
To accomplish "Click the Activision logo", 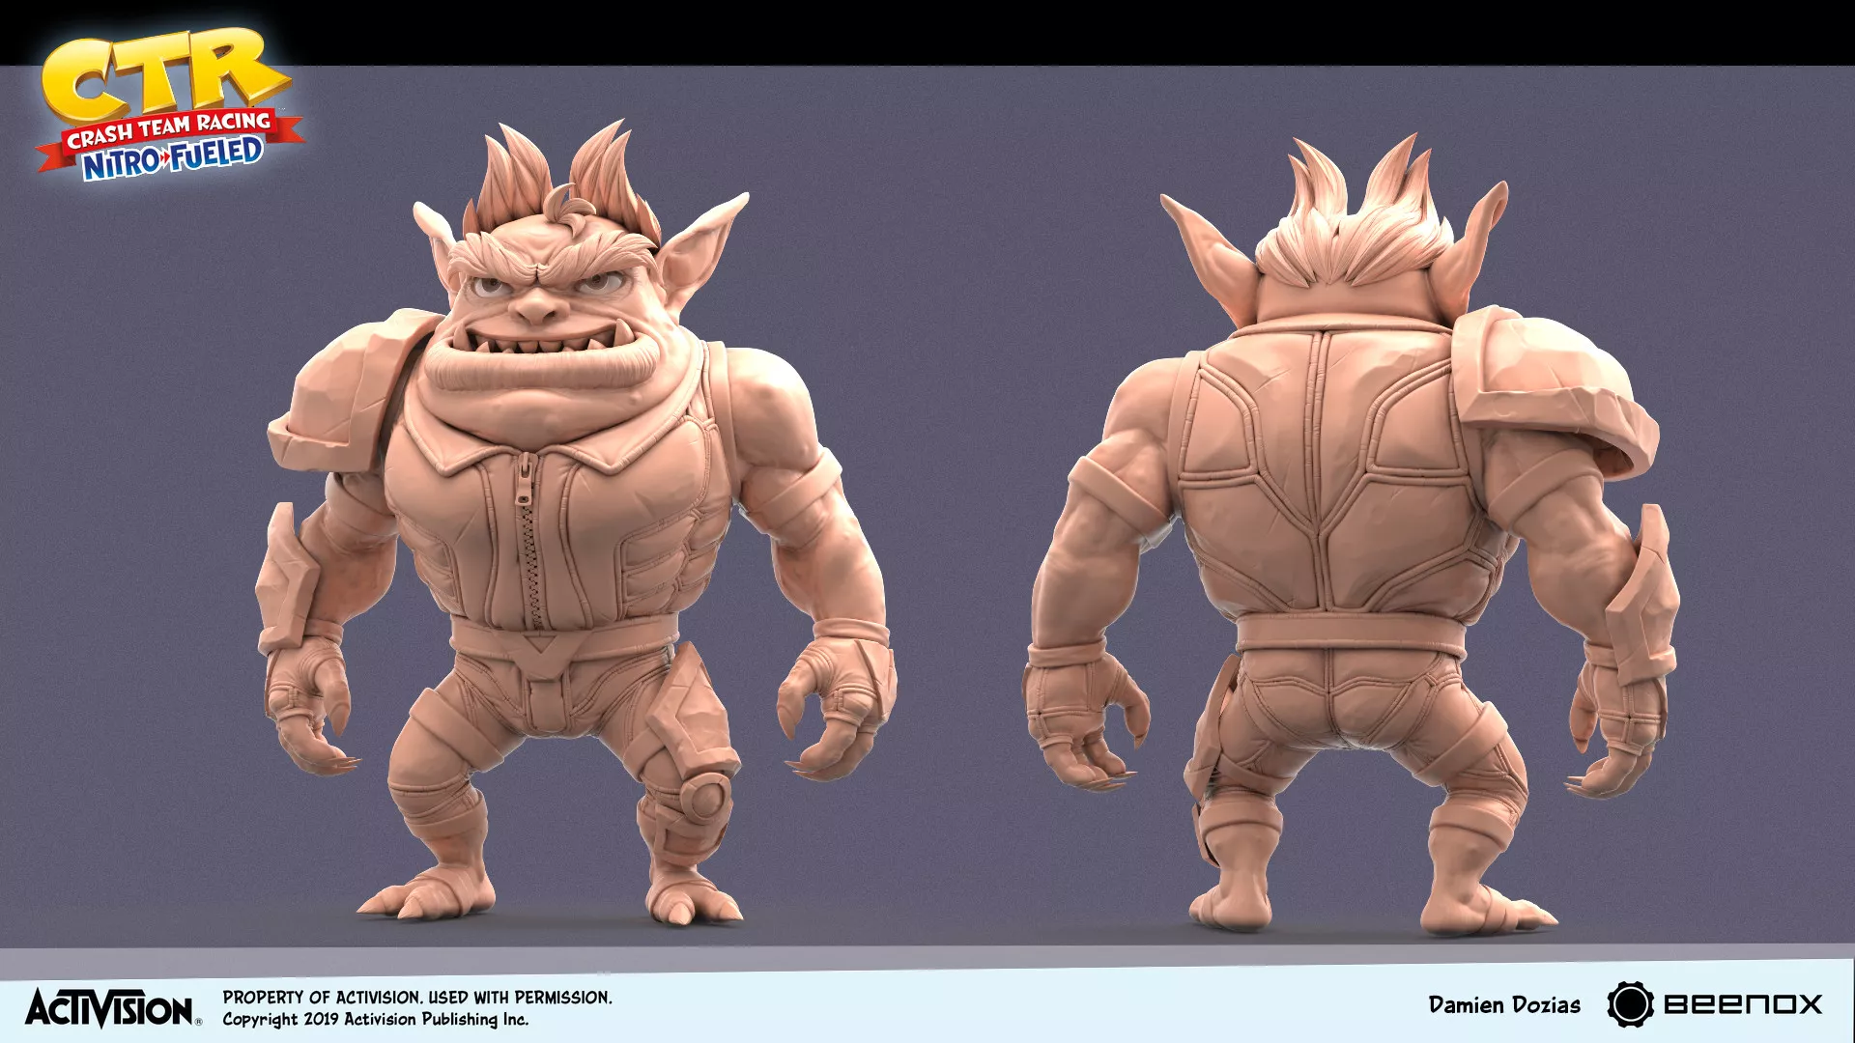I will [111, 1007].
